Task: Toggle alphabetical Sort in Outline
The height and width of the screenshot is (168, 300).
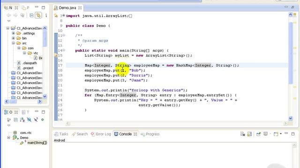Action: point(22,119)
